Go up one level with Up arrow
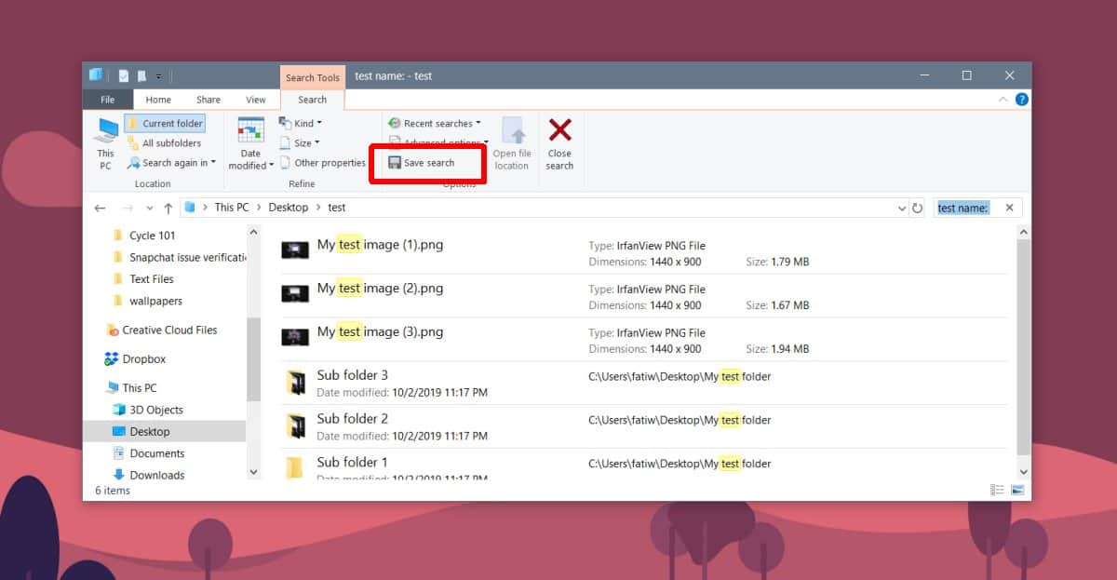Screen dimensions: 1117x580 [x=168, y=208]
